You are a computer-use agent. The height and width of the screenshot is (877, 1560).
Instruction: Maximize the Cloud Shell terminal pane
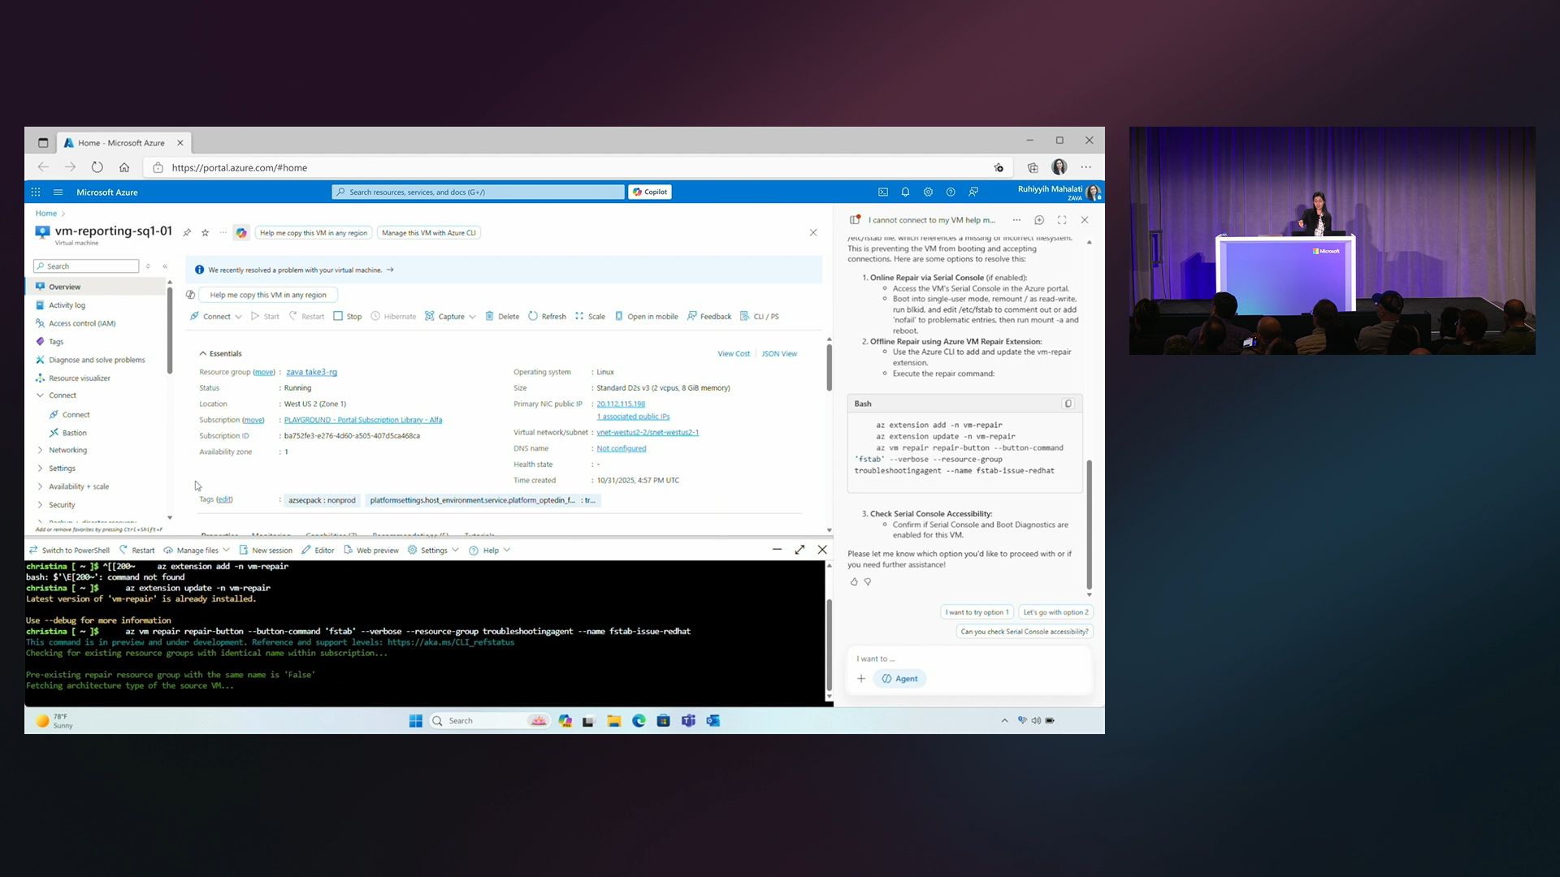click(799, 550)
